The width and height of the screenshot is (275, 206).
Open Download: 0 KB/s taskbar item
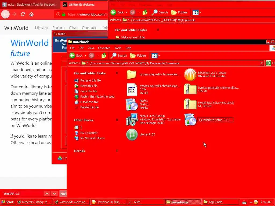click(x=108, y=202)
